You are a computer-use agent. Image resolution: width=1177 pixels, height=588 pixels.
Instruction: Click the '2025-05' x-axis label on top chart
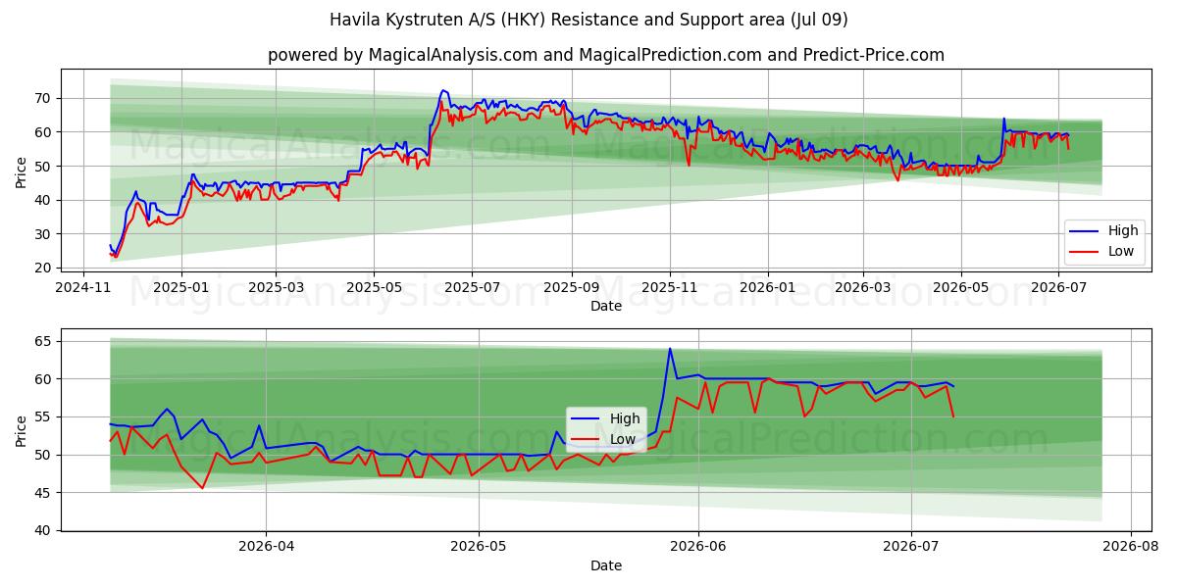pos(373,287)
